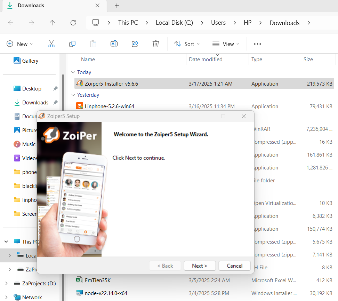The width and height of the screenshot is (338, 301).
Task: Sort by the Date modified column header
Action: click(x=206, y=60)
